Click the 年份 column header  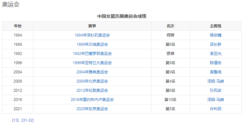[18, 26]
